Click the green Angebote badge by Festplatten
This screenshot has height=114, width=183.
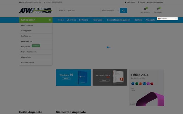(36, 46)
